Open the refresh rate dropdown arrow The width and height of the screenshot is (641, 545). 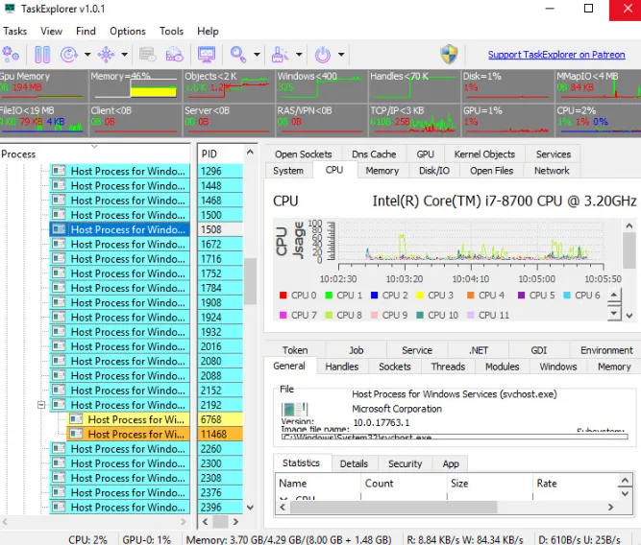click(87, 55)
